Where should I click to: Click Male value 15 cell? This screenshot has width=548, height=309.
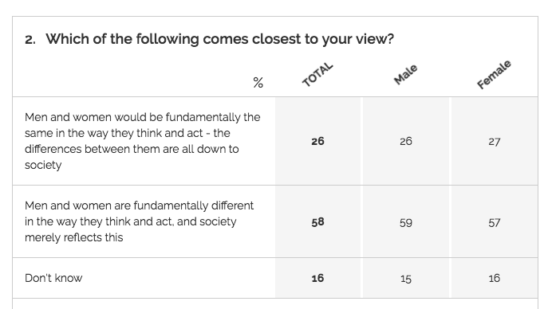pos(406,278)
